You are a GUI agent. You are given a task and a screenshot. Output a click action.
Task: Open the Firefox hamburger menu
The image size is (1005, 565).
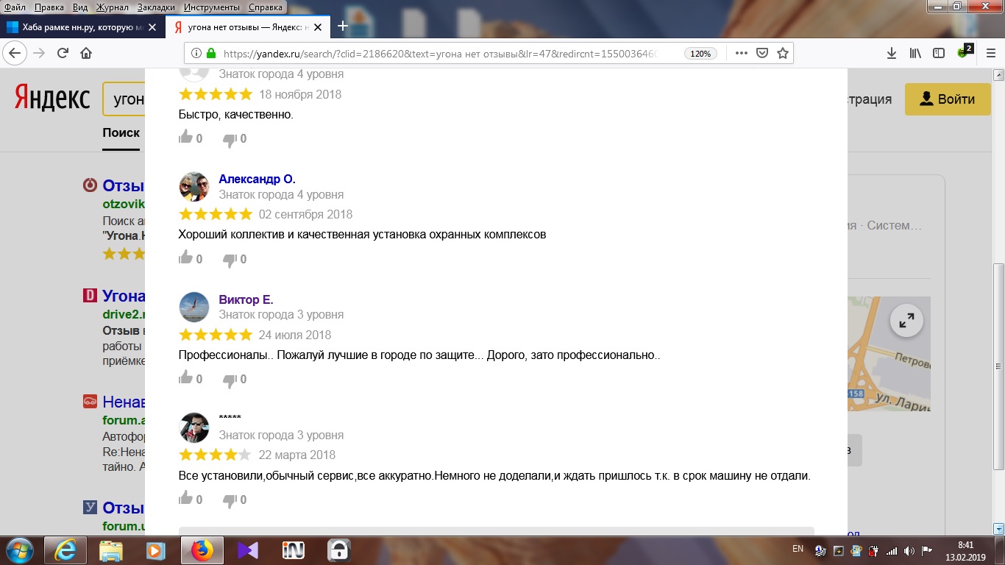[990, 53]
